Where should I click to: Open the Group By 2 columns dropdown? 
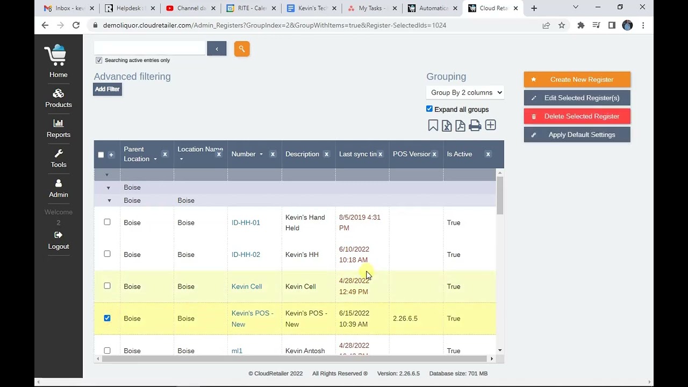pyautogui.click(x=465, y=92)
